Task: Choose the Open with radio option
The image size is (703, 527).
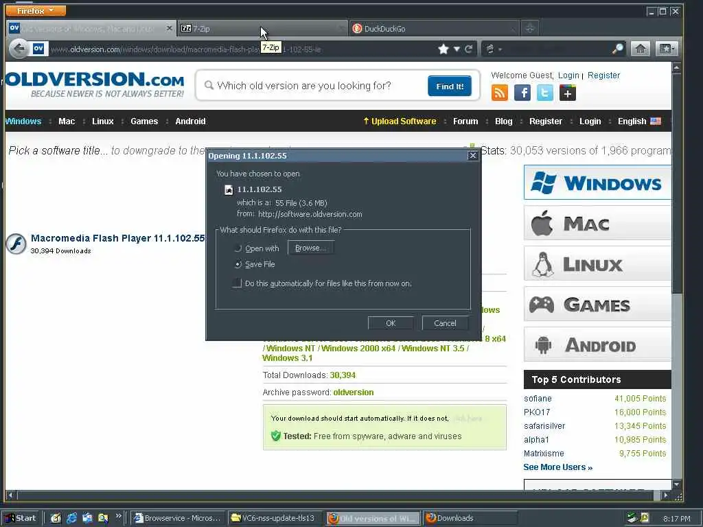Action: click(x=238, y=248)
